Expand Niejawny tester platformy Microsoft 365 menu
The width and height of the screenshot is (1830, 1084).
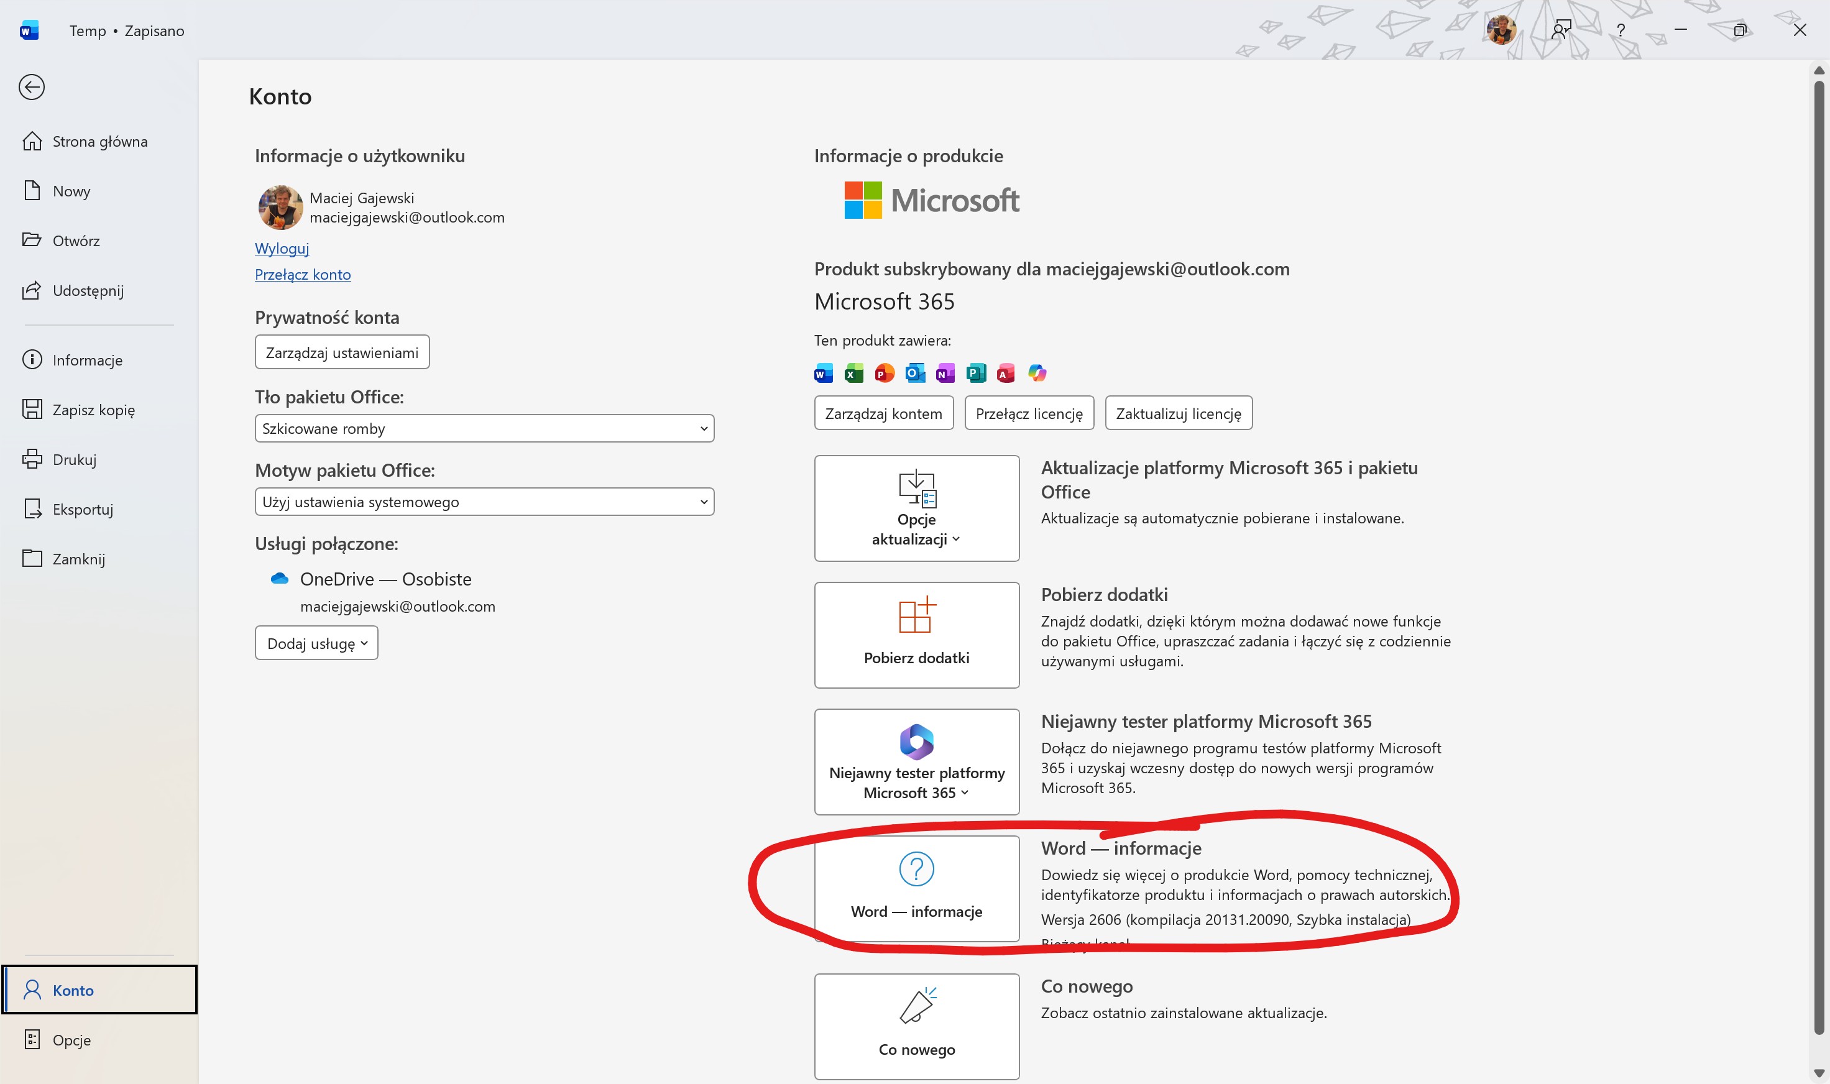(916, 762)
